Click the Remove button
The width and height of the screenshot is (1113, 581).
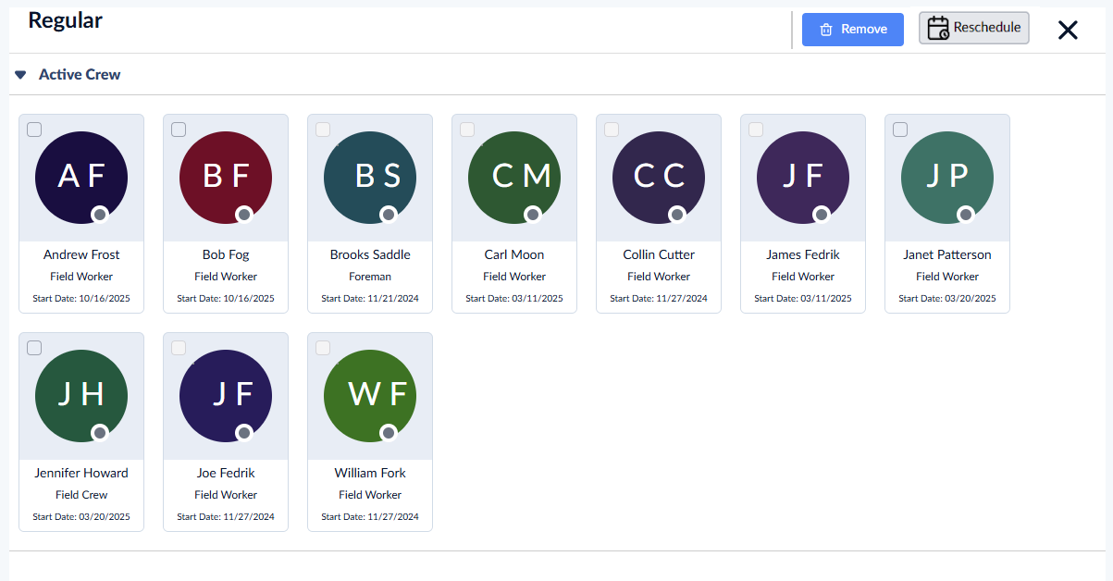click(x=853, y=30)
